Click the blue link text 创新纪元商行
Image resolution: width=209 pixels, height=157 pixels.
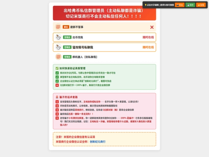click(98, 141)
